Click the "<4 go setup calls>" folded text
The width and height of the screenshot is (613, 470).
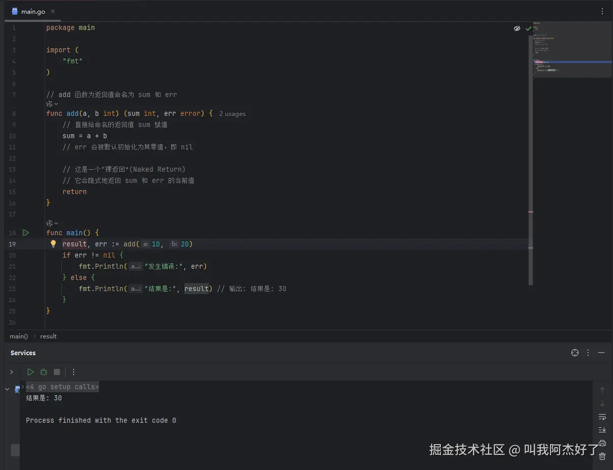[62, 387]
